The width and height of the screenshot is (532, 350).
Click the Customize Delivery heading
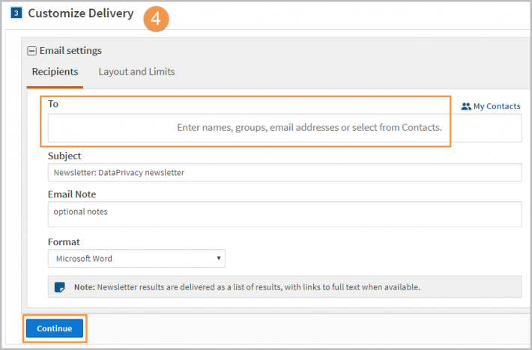(x=81, y=13)
